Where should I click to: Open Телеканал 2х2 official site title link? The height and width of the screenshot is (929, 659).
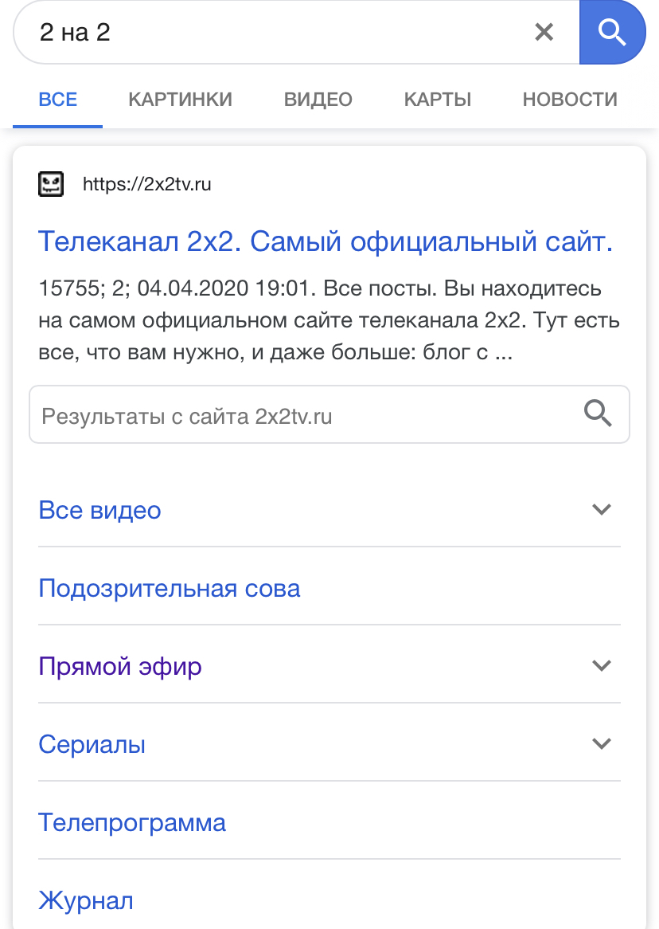point(326,241)
